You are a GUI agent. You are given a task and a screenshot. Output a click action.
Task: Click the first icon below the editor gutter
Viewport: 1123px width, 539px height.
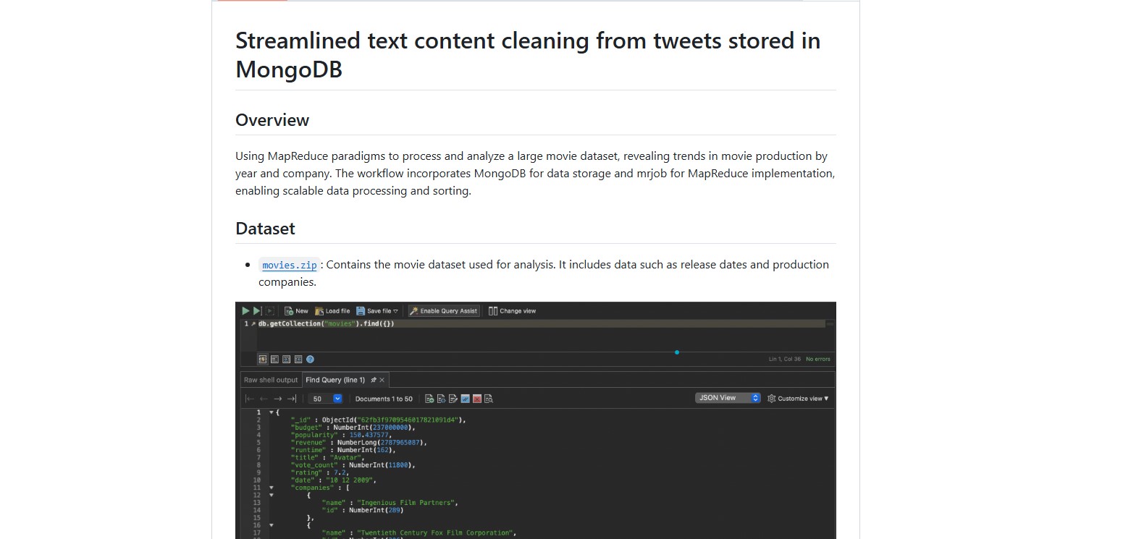[x=262, y=359]
